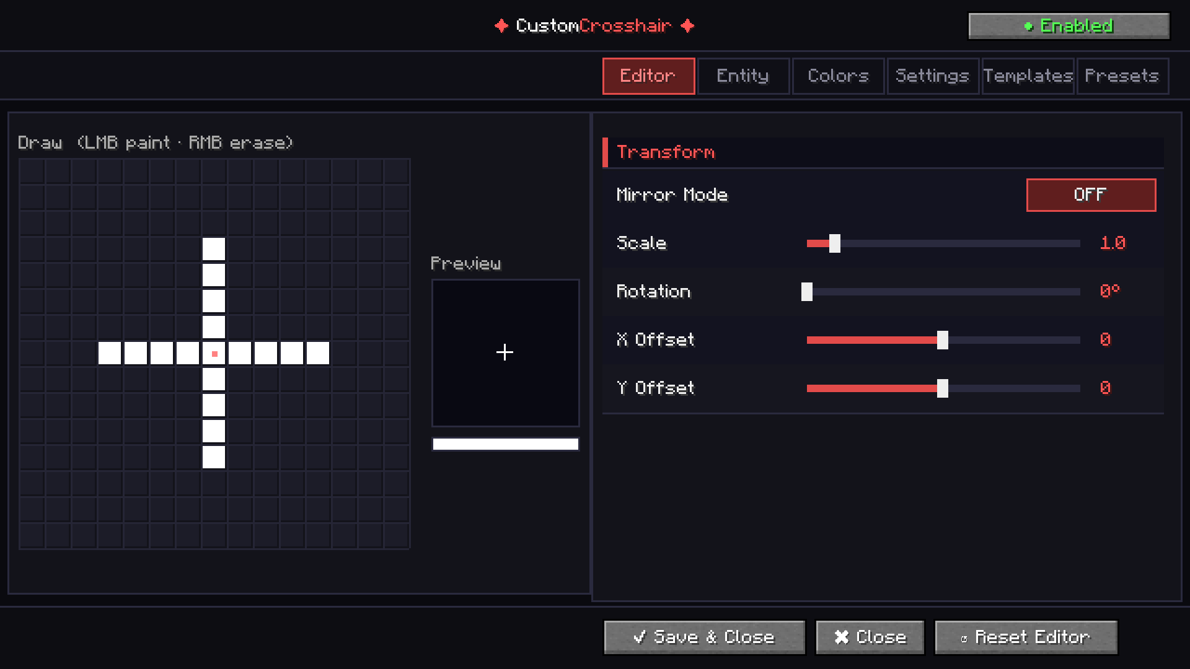Open the Templates tab

click(1028, 76)
